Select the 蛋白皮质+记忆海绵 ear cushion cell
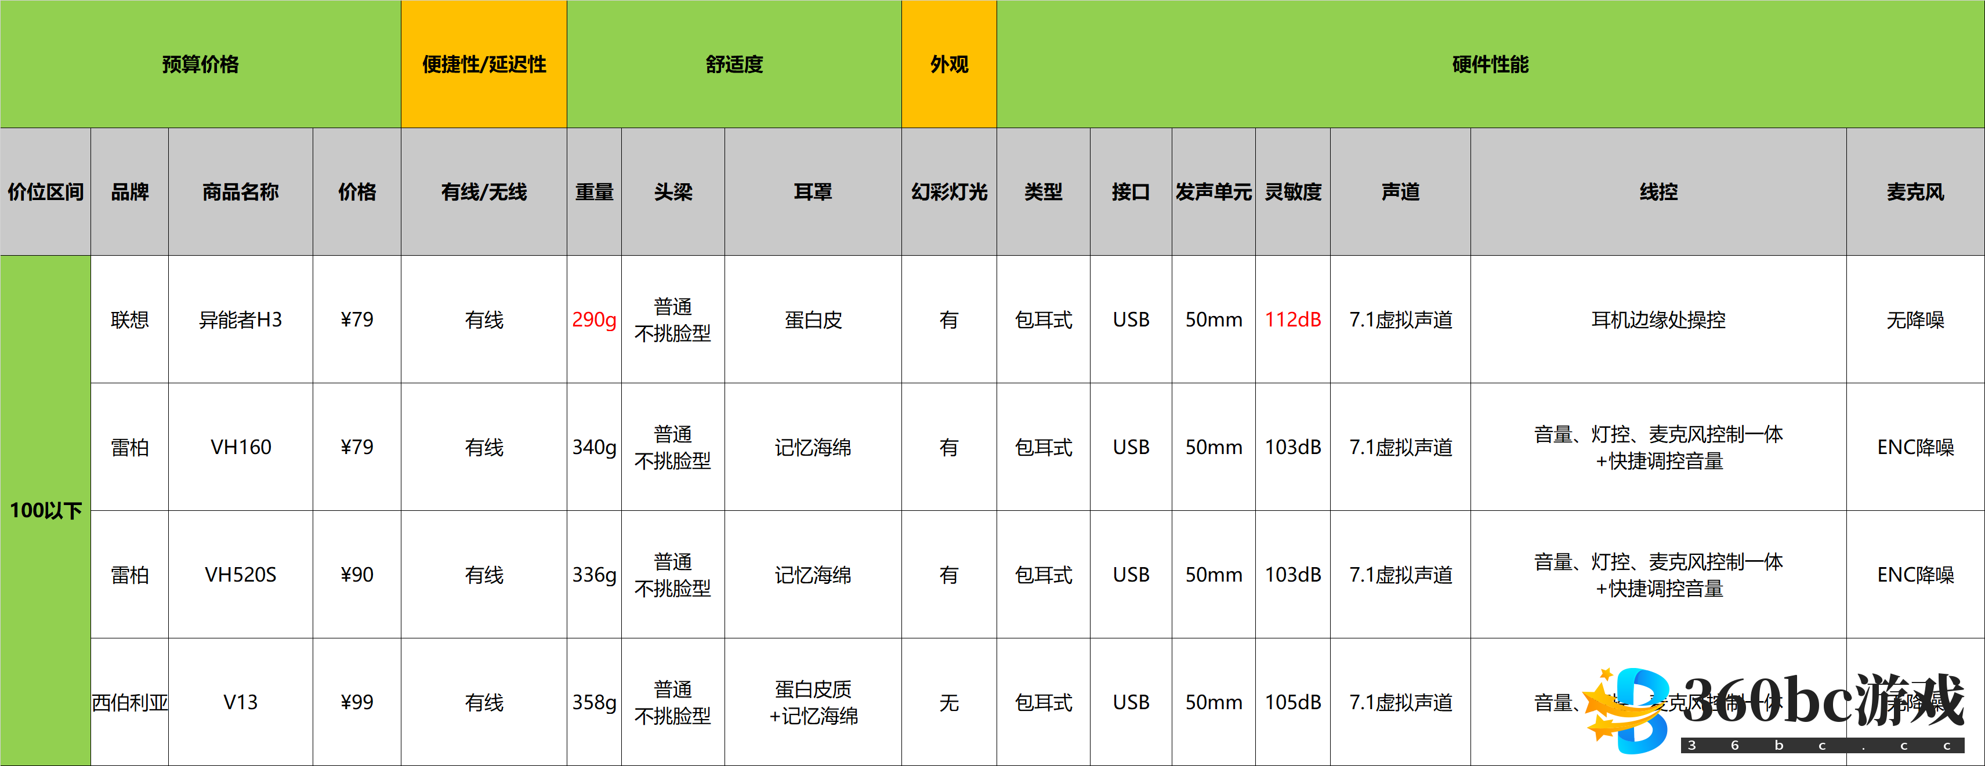Screen dimensions: 1985x766 [x=813, y=702]
